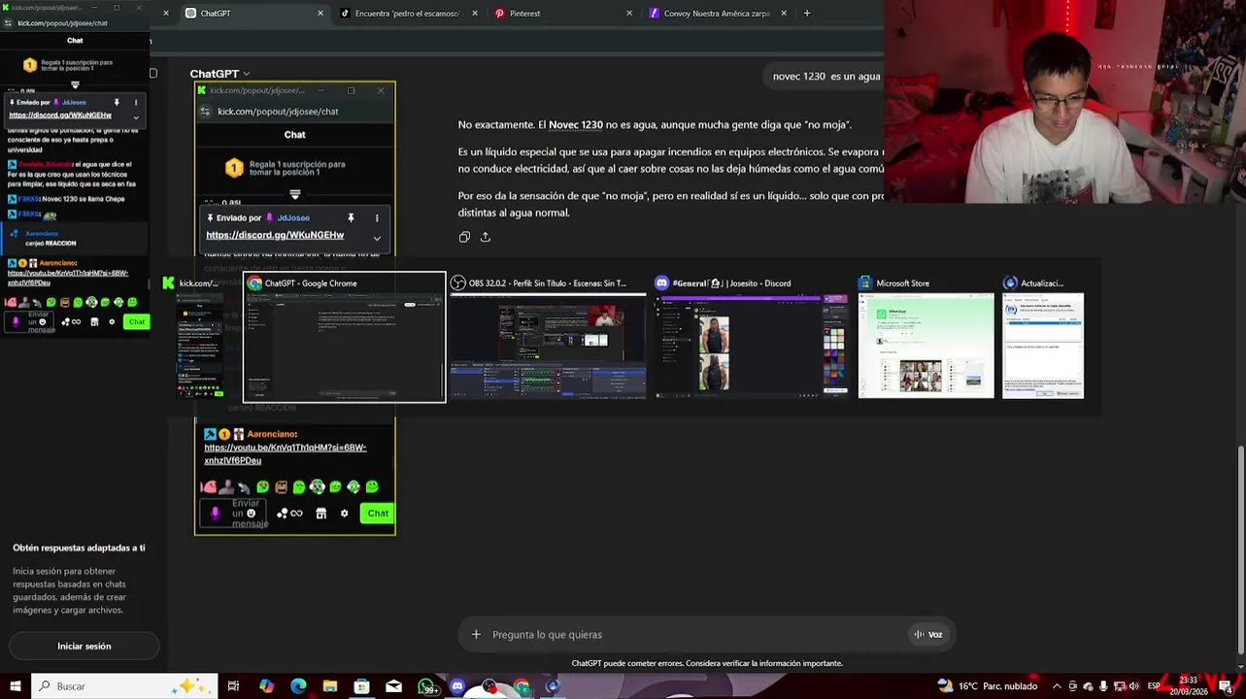Open a new browser tab
Screen dimensions: 1246x699
click(x=807, y=14)
